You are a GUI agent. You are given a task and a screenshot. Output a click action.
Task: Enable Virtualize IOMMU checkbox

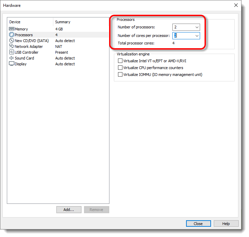pos(120,75)
